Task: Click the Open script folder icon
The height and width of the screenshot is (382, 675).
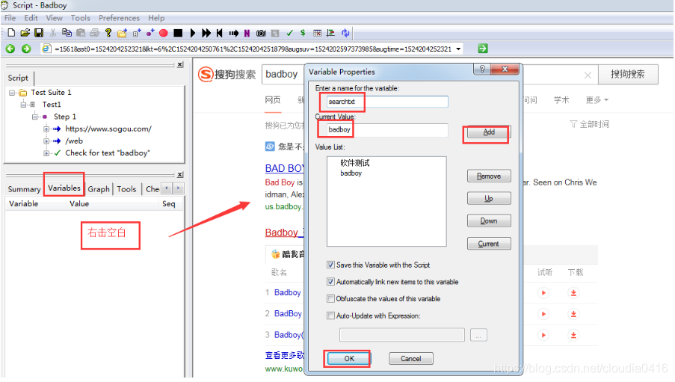Action: click(25, 33)
